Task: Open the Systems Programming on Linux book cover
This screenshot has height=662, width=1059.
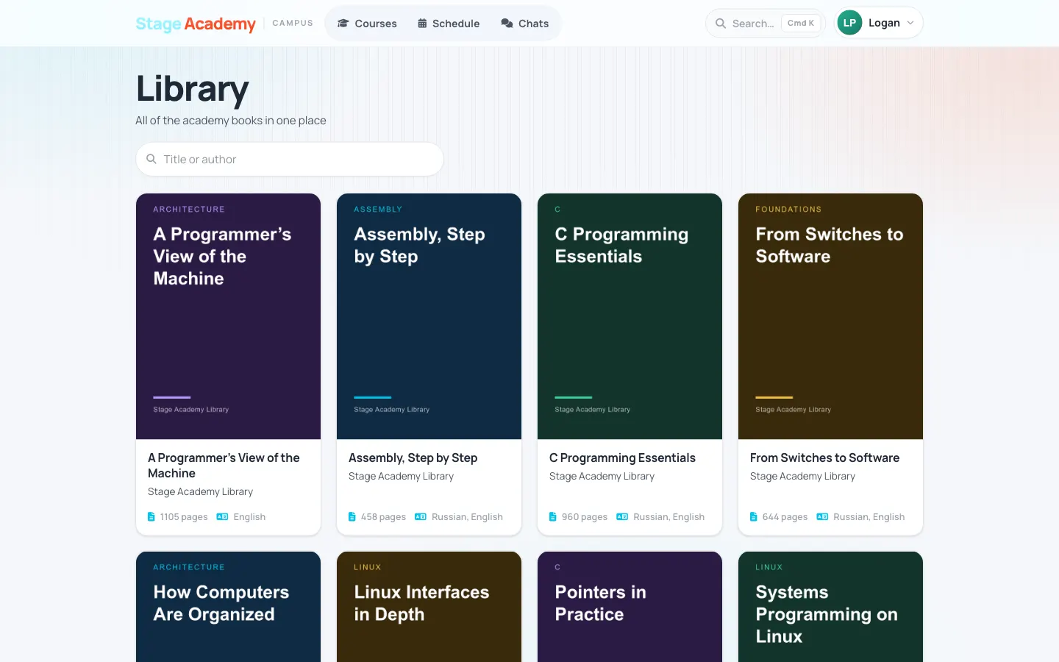Action: (x=830, y=607)
